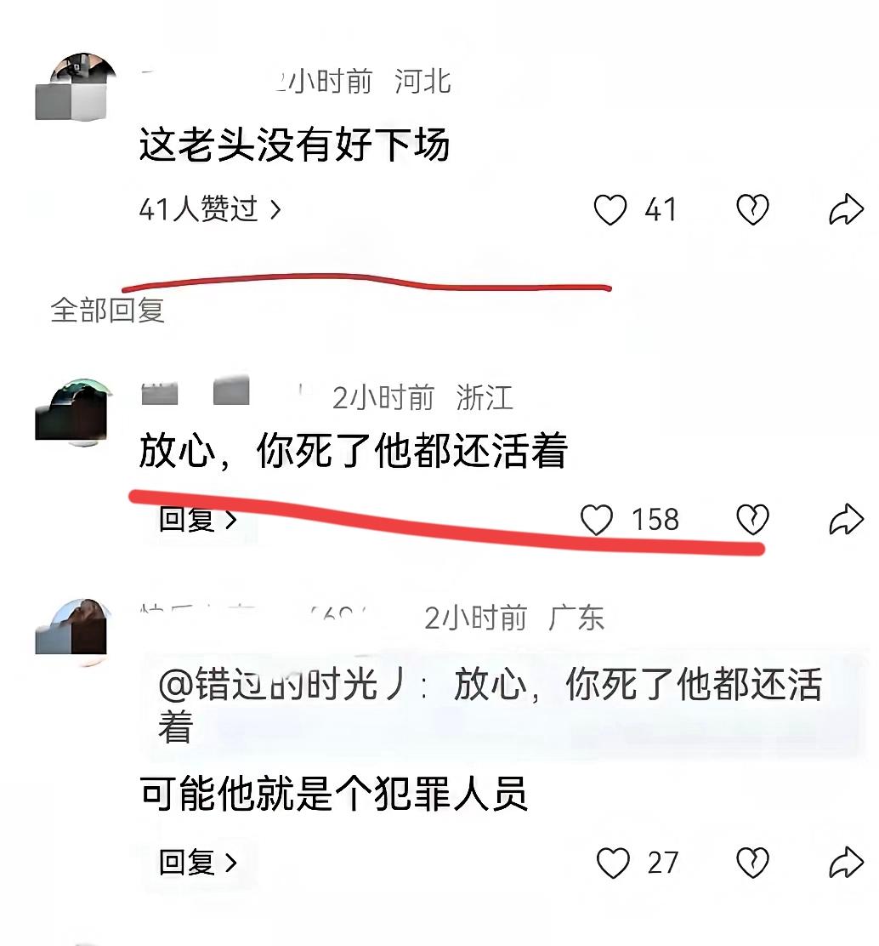Dislike the Hebei comment via broken heart

(752, 210)
